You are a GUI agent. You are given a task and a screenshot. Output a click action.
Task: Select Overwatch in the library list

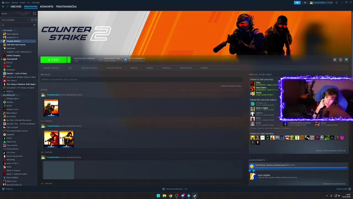click(12, 59)
